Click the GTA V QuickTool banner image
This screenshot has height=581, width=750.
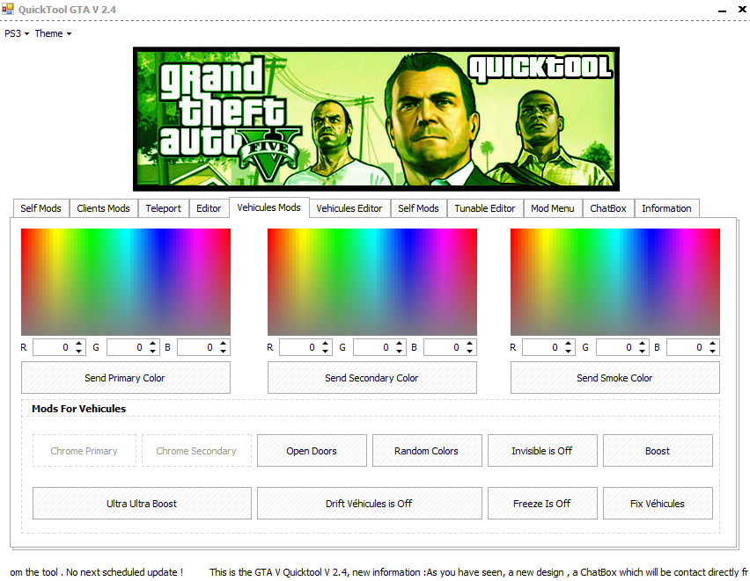click(x=377, y=119)
